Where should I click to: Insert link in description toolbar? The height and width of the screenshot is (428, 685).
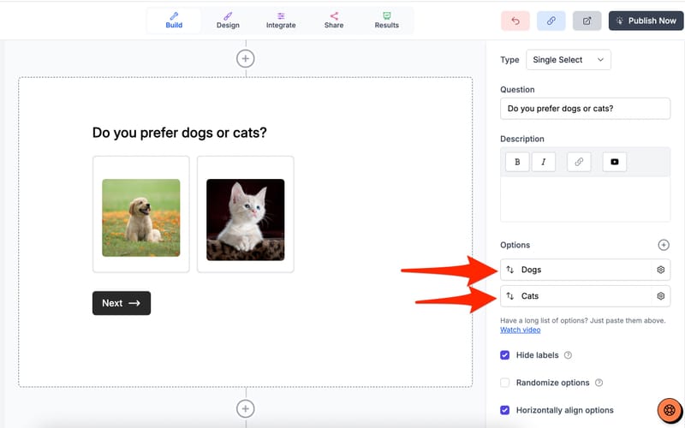click(579, 162)
